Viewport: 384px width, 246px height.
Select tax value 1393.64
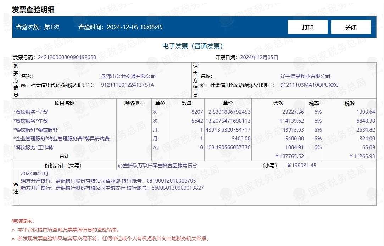click(x=366, y=112)
